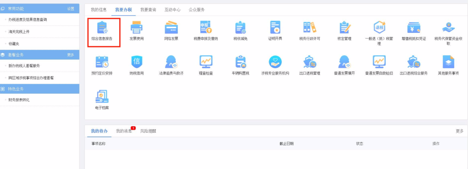Open 海关完税上传 sidebar item
The height and width of the screenshot is (169, 468).
coord(19,32)
